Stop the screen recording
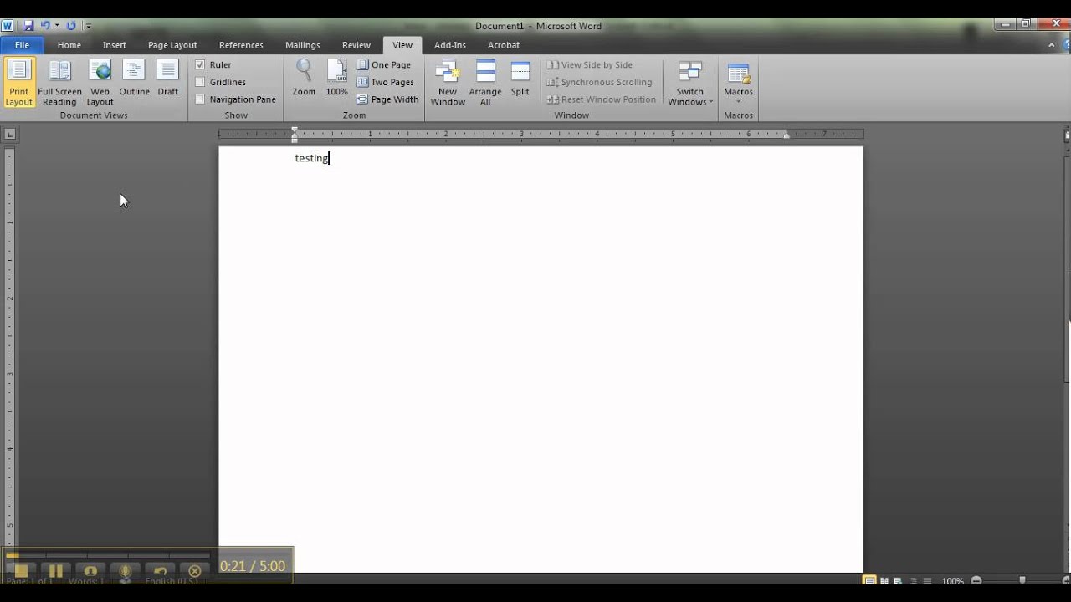 [x=22, y=571]
